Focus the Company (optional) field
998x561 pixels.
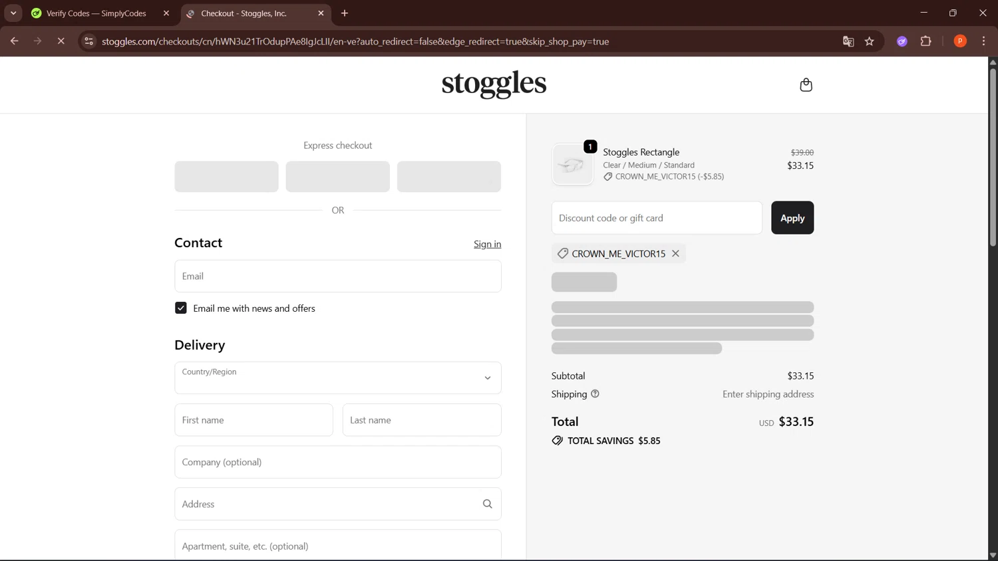[338, 462]
